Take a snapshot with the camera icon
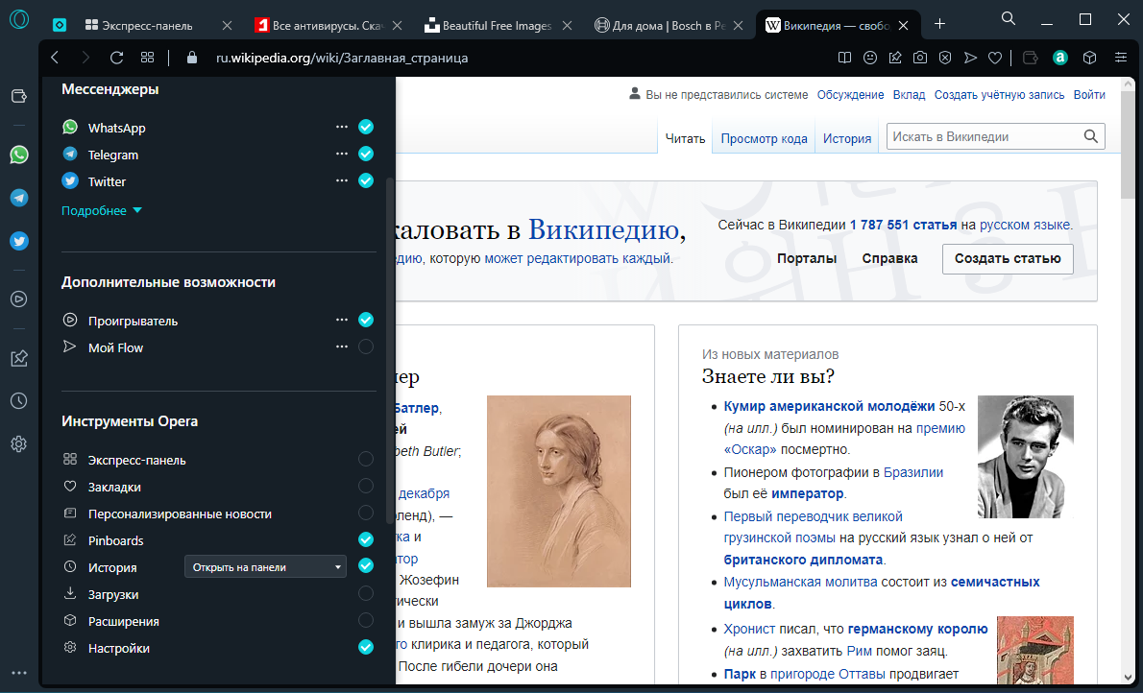Viewport: 1143px width, 693px height. (920, 58)
